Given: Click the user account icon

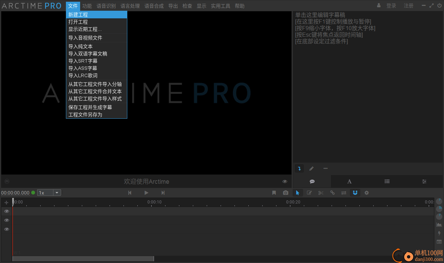Looking at the screenshot, I should click(379, 6).
